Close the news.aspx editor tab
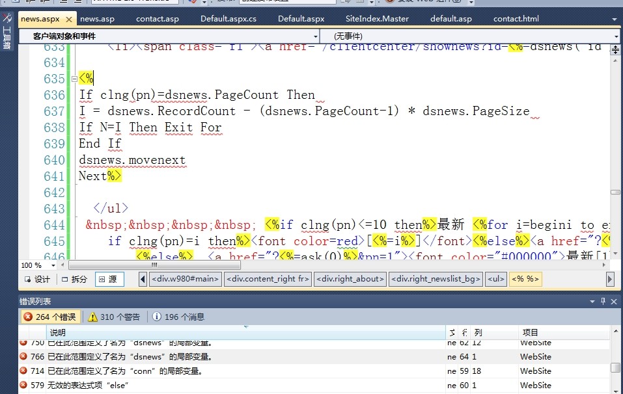 69,19
